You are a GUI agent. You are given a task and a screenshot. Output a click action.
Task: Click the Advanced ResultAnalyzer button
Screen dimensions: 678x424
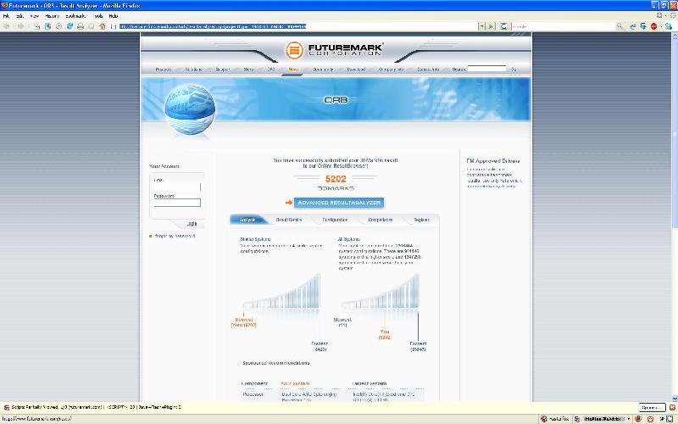click(339, 203)
